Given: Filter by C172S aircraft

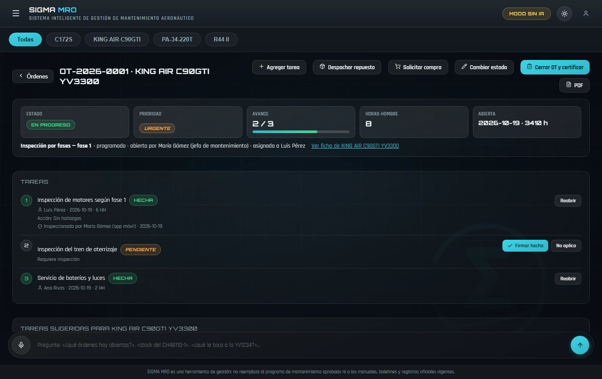Looking at the screenshot, I should (x=63, y=39).
